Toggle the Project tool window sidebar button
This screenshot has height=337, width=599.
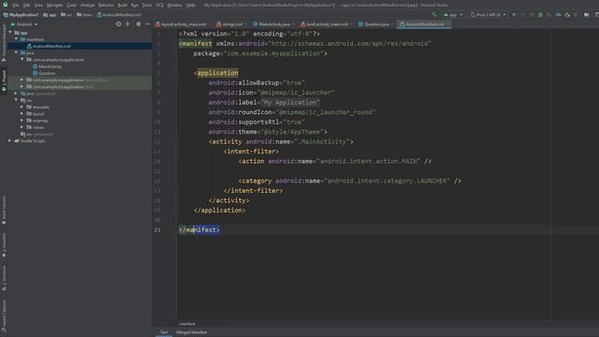click(4, 81)
